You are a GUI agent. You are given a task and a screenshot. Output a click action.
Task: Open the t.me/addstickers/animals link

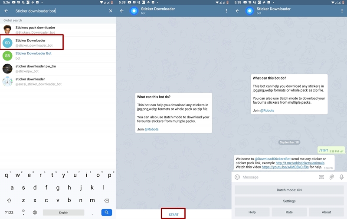pos(300,163)
